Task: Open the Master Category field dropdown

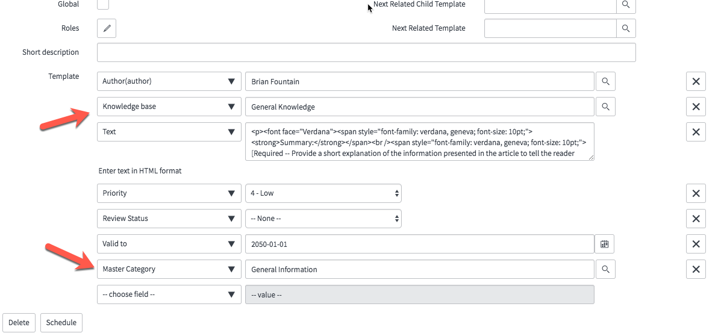Action: pos(169,269)
